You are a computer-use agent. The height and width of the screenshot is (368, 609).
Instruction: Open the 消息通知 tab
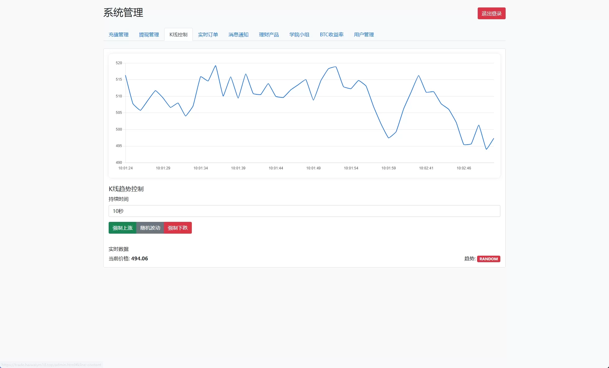tap(238, 34)
